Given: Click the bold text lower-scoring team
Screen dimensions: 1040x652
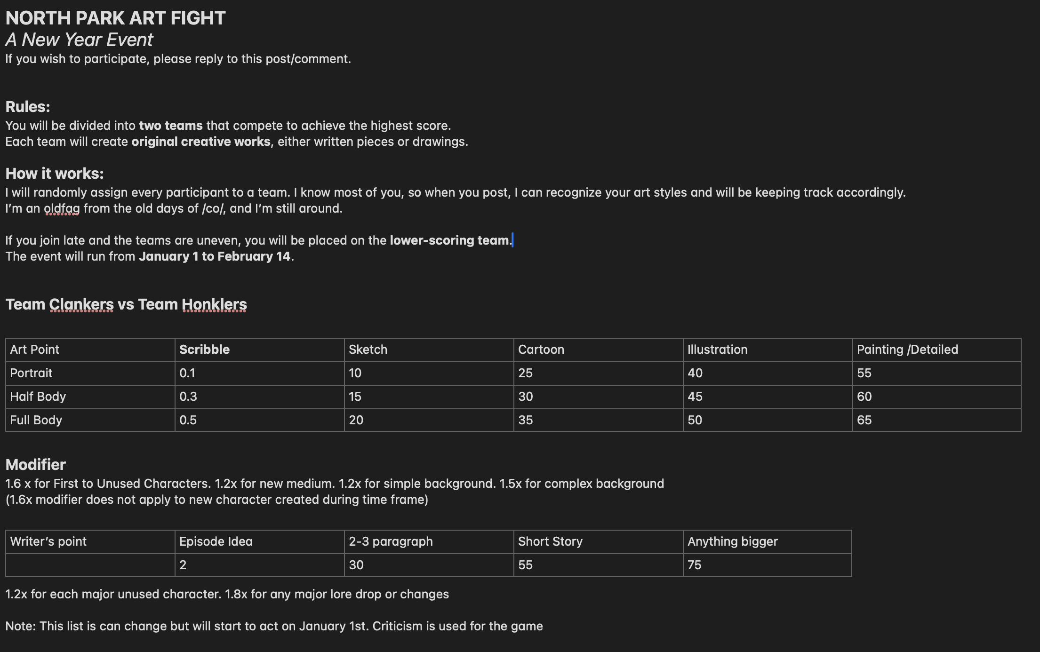Looking at the screenshot, I should [x=449, y=240].
